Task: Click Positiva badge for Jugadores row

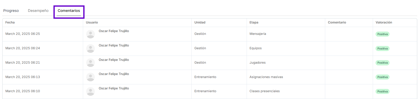Action: 382,63
